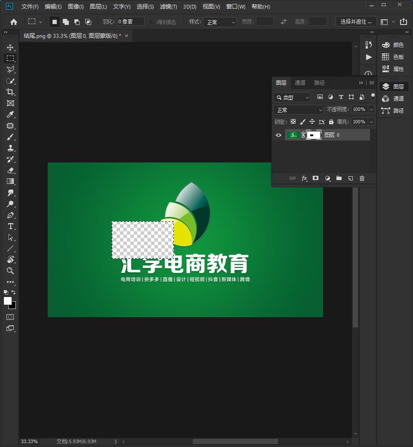This screenshot has height=447, width=413.
Task: Select the Crop tool
Action: (10, 92)
